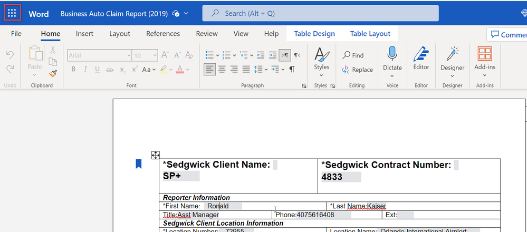Justify the paragraph text
The height and width of the screenshot is (232, 527).
click(x=246, y=70)
